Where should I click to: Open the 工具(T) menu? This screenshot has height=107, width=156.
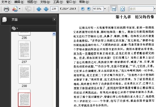[x=58, y=2]
